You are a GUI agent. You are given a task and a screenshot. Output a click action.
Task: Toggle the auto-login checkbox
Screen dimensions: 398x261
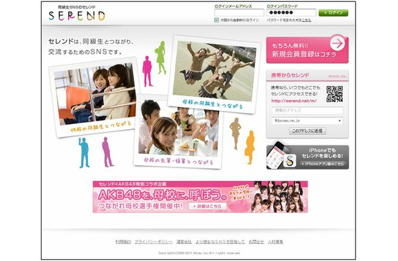pyautogui.click(x=217, y=20)
